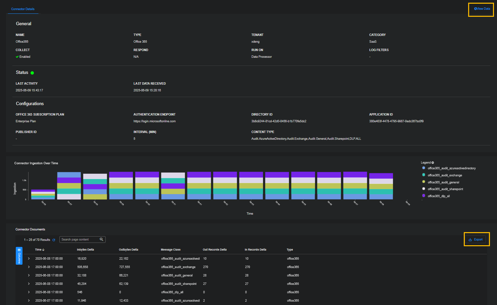
Task: Sort by the Inbytes Delta column header
Action: click(85, 250)
